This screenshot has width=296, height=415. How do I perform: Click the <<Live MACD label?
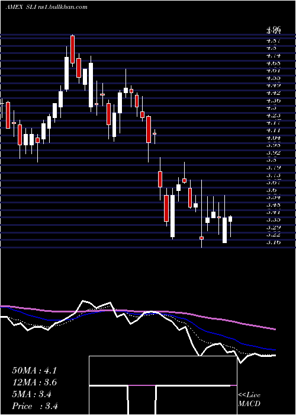point(249,400)
